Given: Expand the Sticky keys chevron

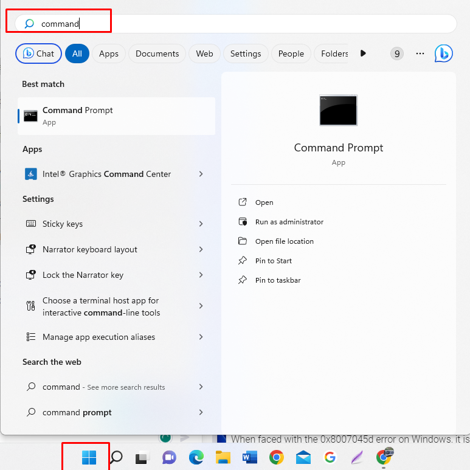Looking at the screenshot, I should coord(201,224).
